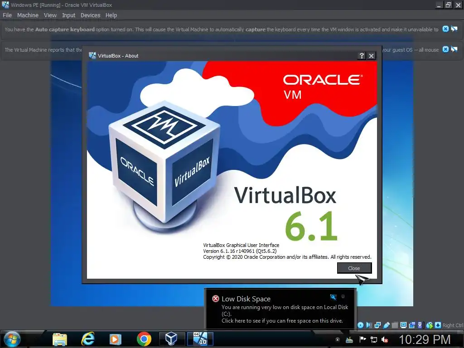Launch Internet Explorer from the taskbar
This screenshot has width=464, height=348.
pyautogui.click(x=88, y=339)
